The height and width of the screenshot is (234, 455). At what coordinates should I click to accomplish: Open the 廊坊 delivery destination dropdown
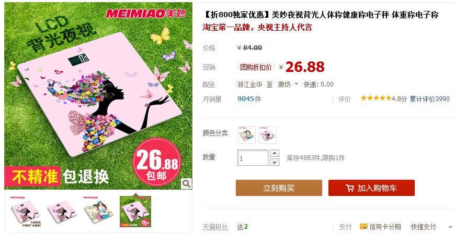pyautogui.click(x=288, y=84)
